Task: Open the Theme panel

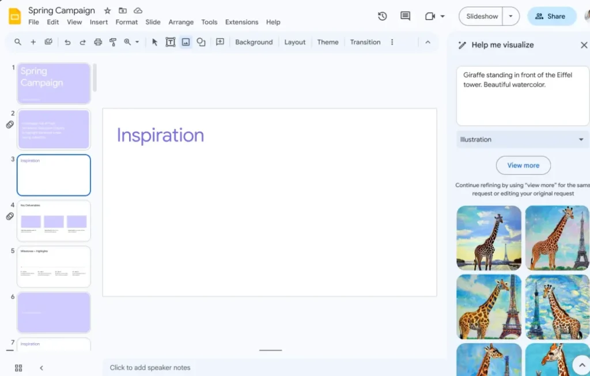Action: (x=327, y=42)
